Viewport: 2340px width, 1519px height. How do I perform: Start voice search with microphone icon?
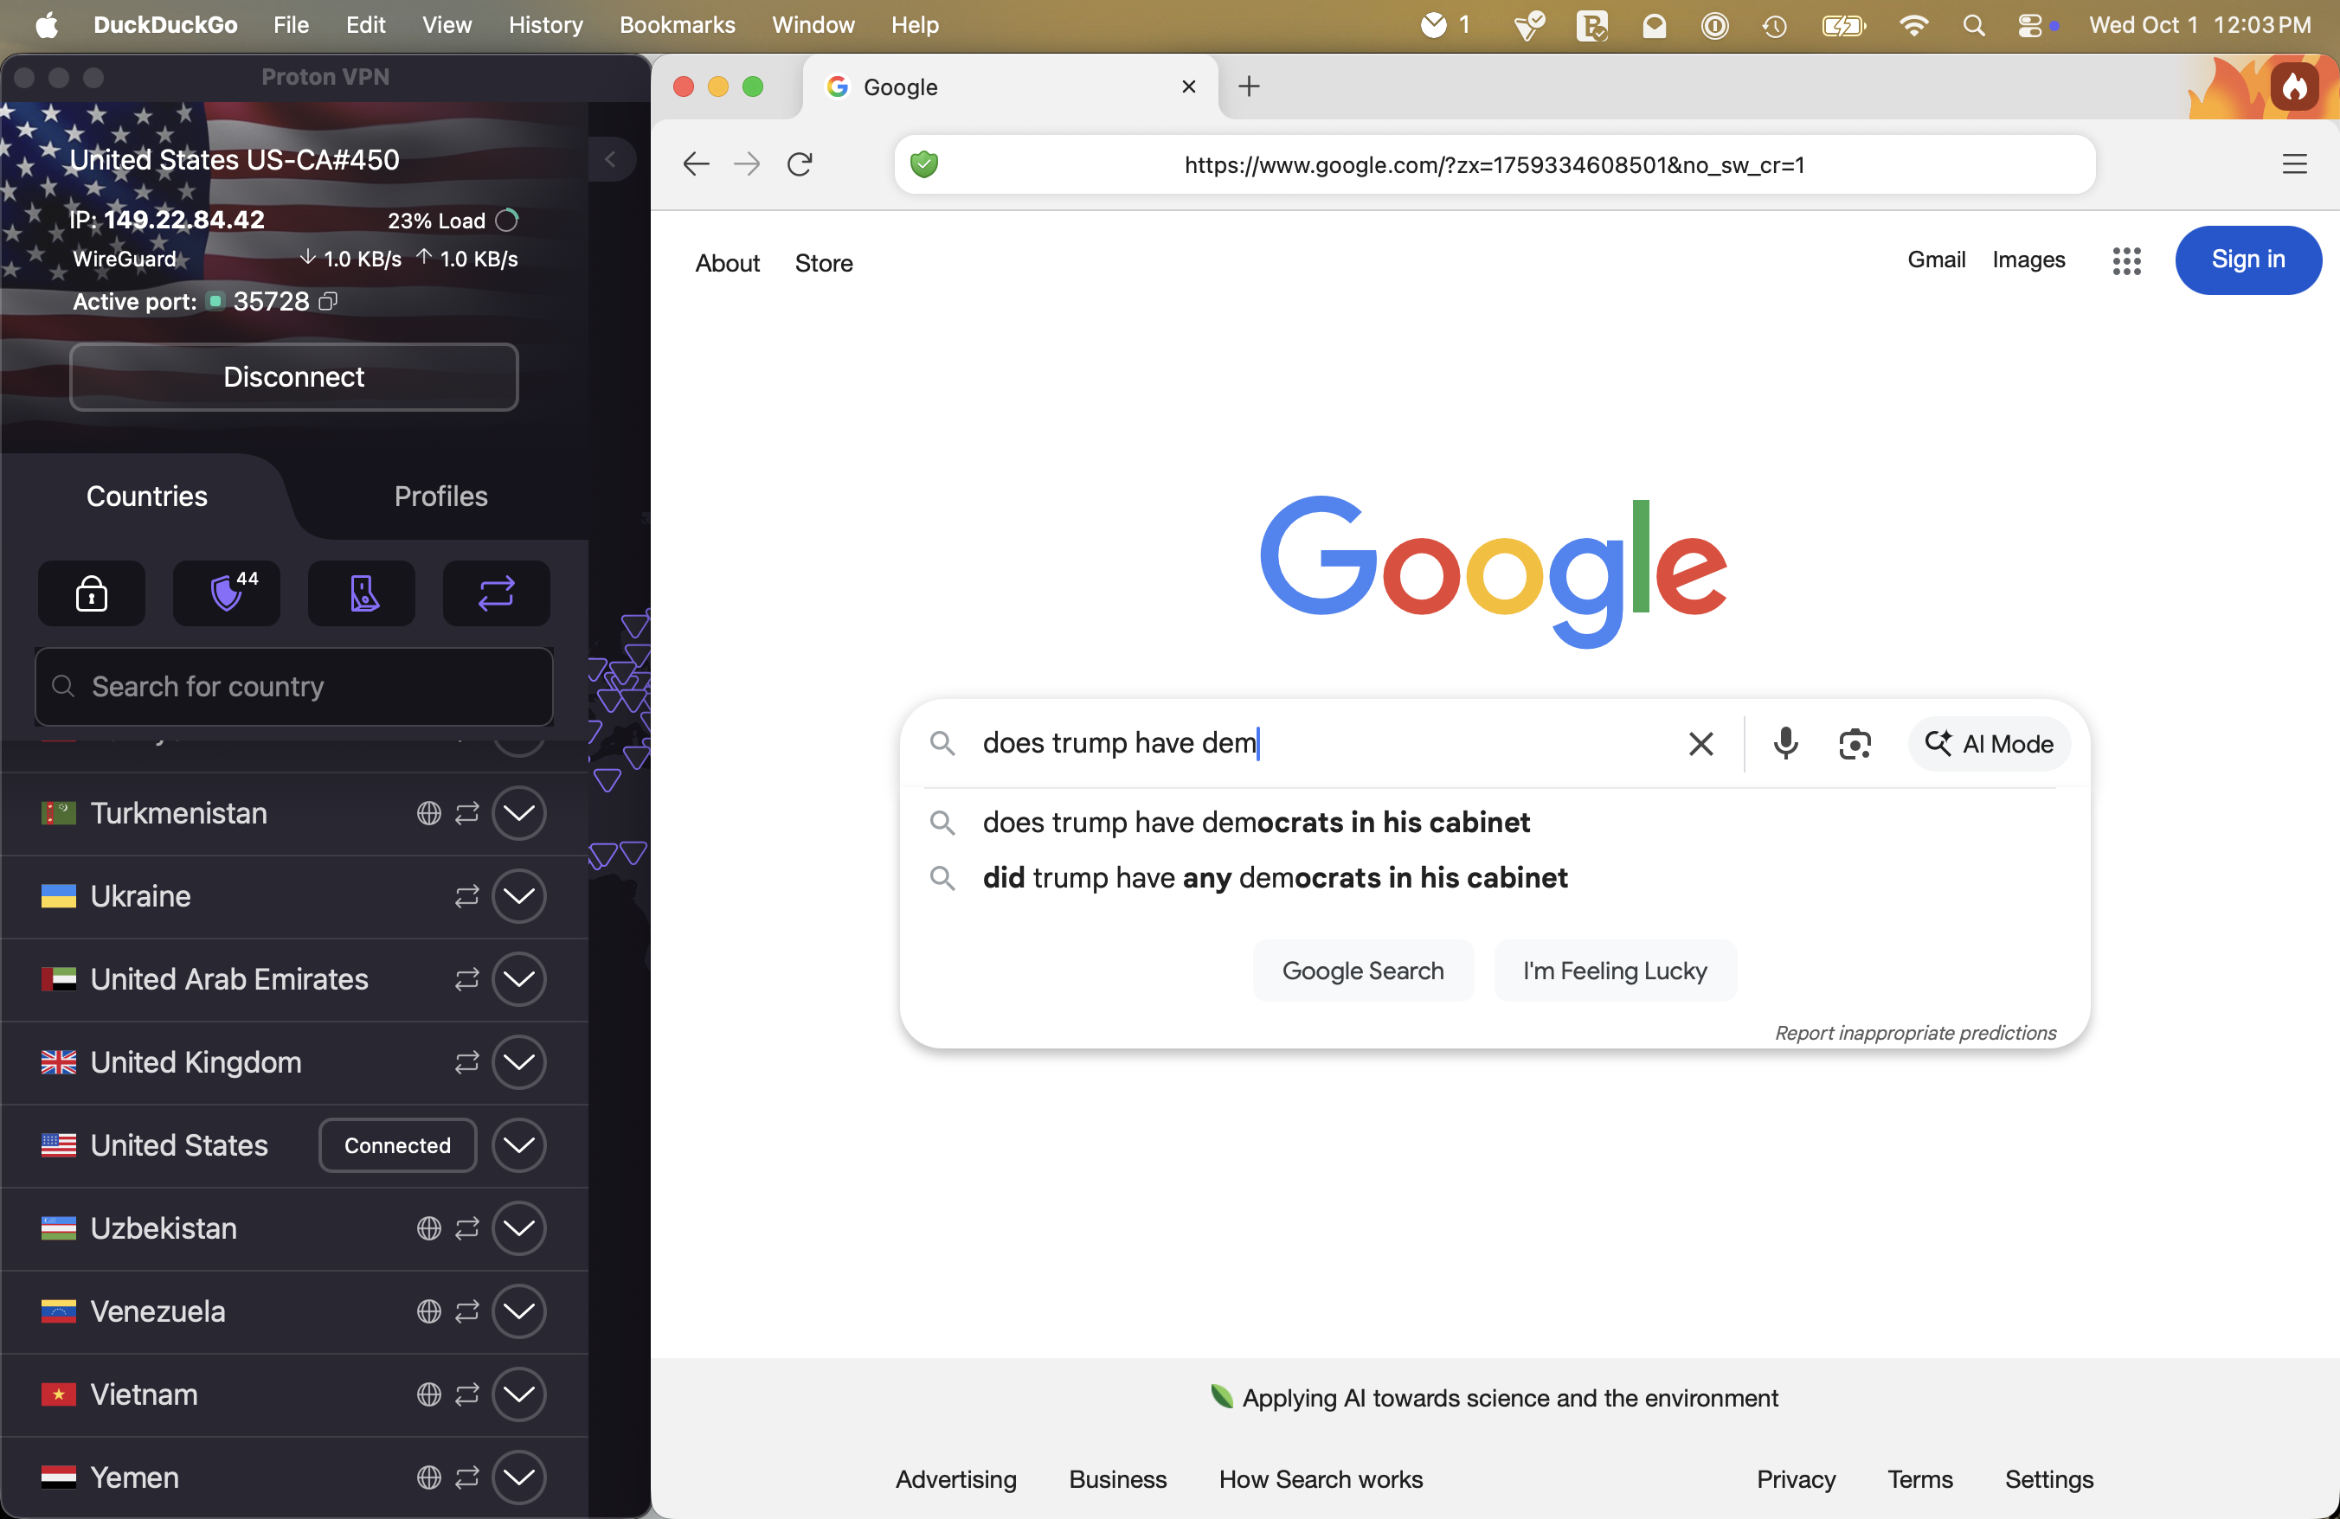click(x=1785, y=744)
